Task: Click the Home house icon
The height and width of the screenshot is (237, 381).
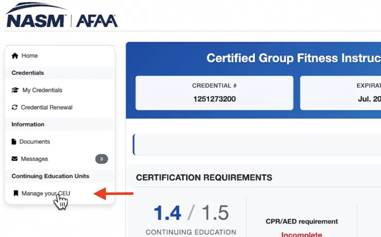Action: (15, 56)
